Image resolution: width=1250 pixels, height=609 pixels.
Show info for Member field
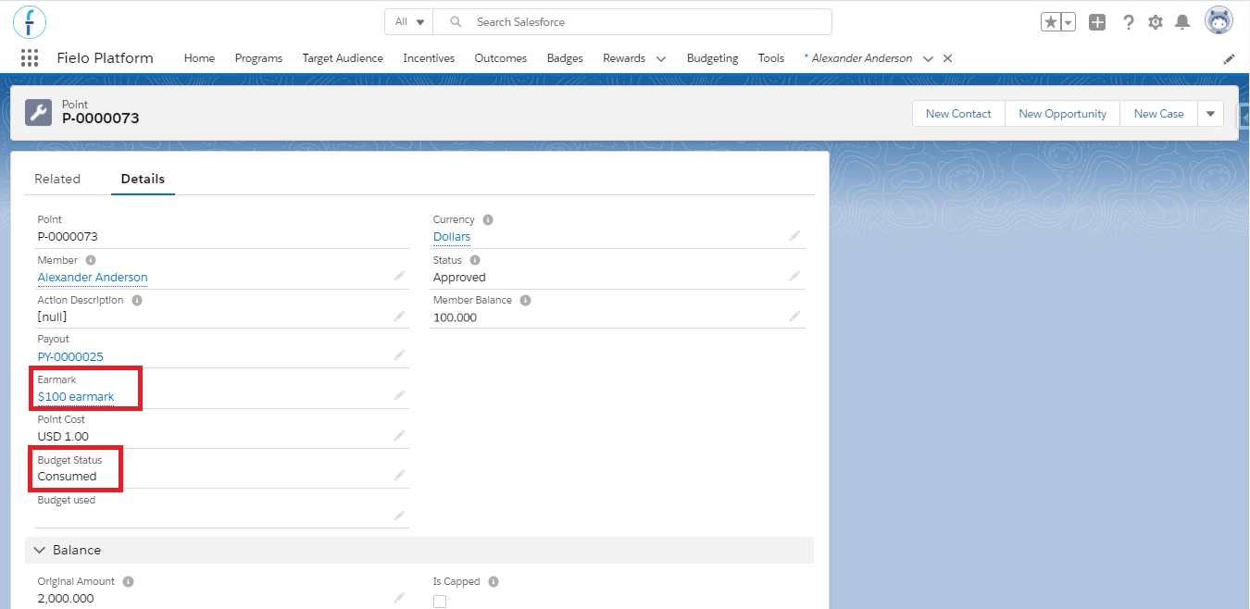91,260
